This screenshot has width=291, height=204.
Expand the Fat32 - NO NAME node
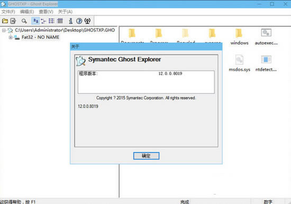point(11,37)
